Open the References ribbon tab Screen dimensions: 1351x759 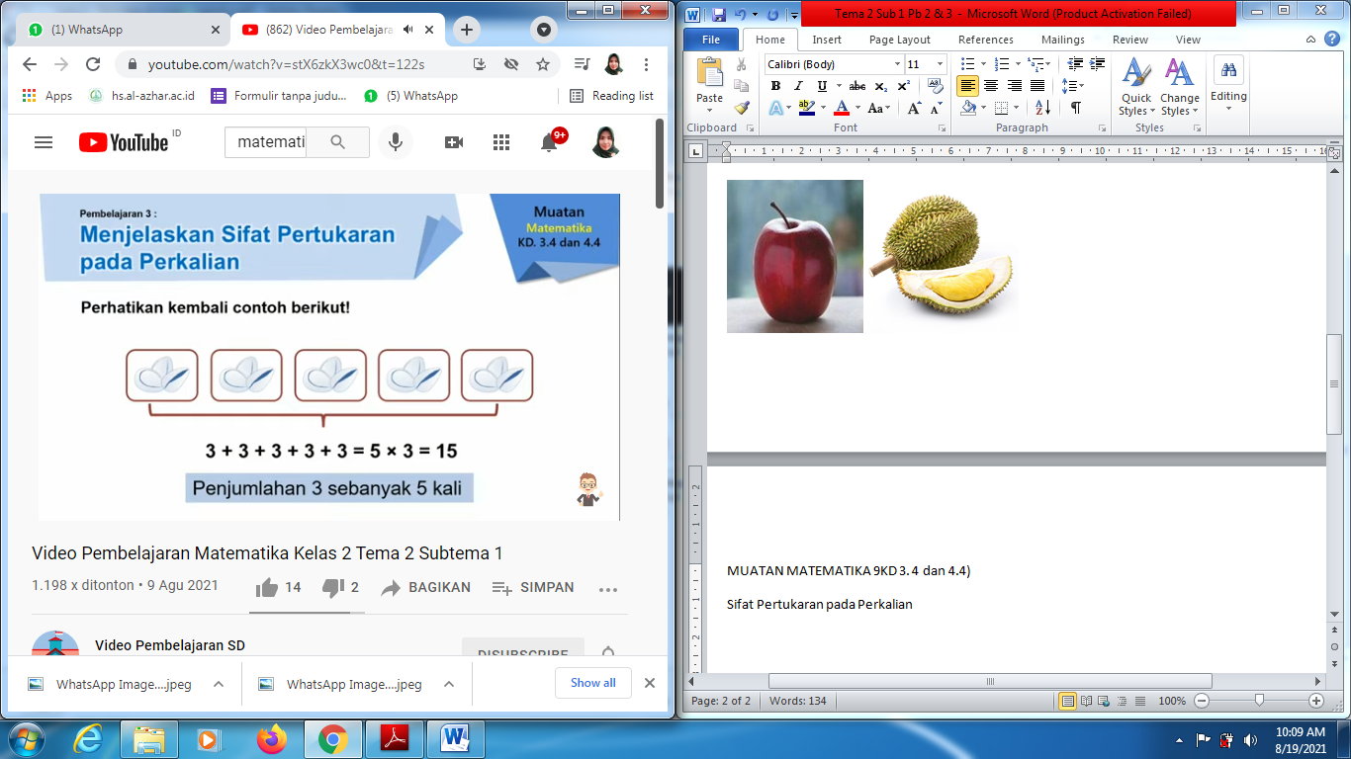986,40
